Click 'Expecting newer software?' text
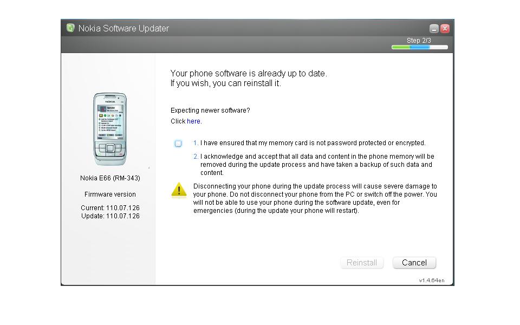The height and width of the screenshot is (325, 520). pos(210,110)
